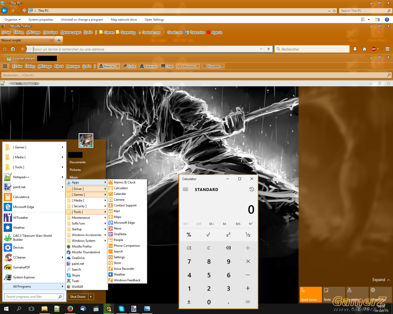
Task: Open Shut Down options arrow
Action: [x=91, y=297]
